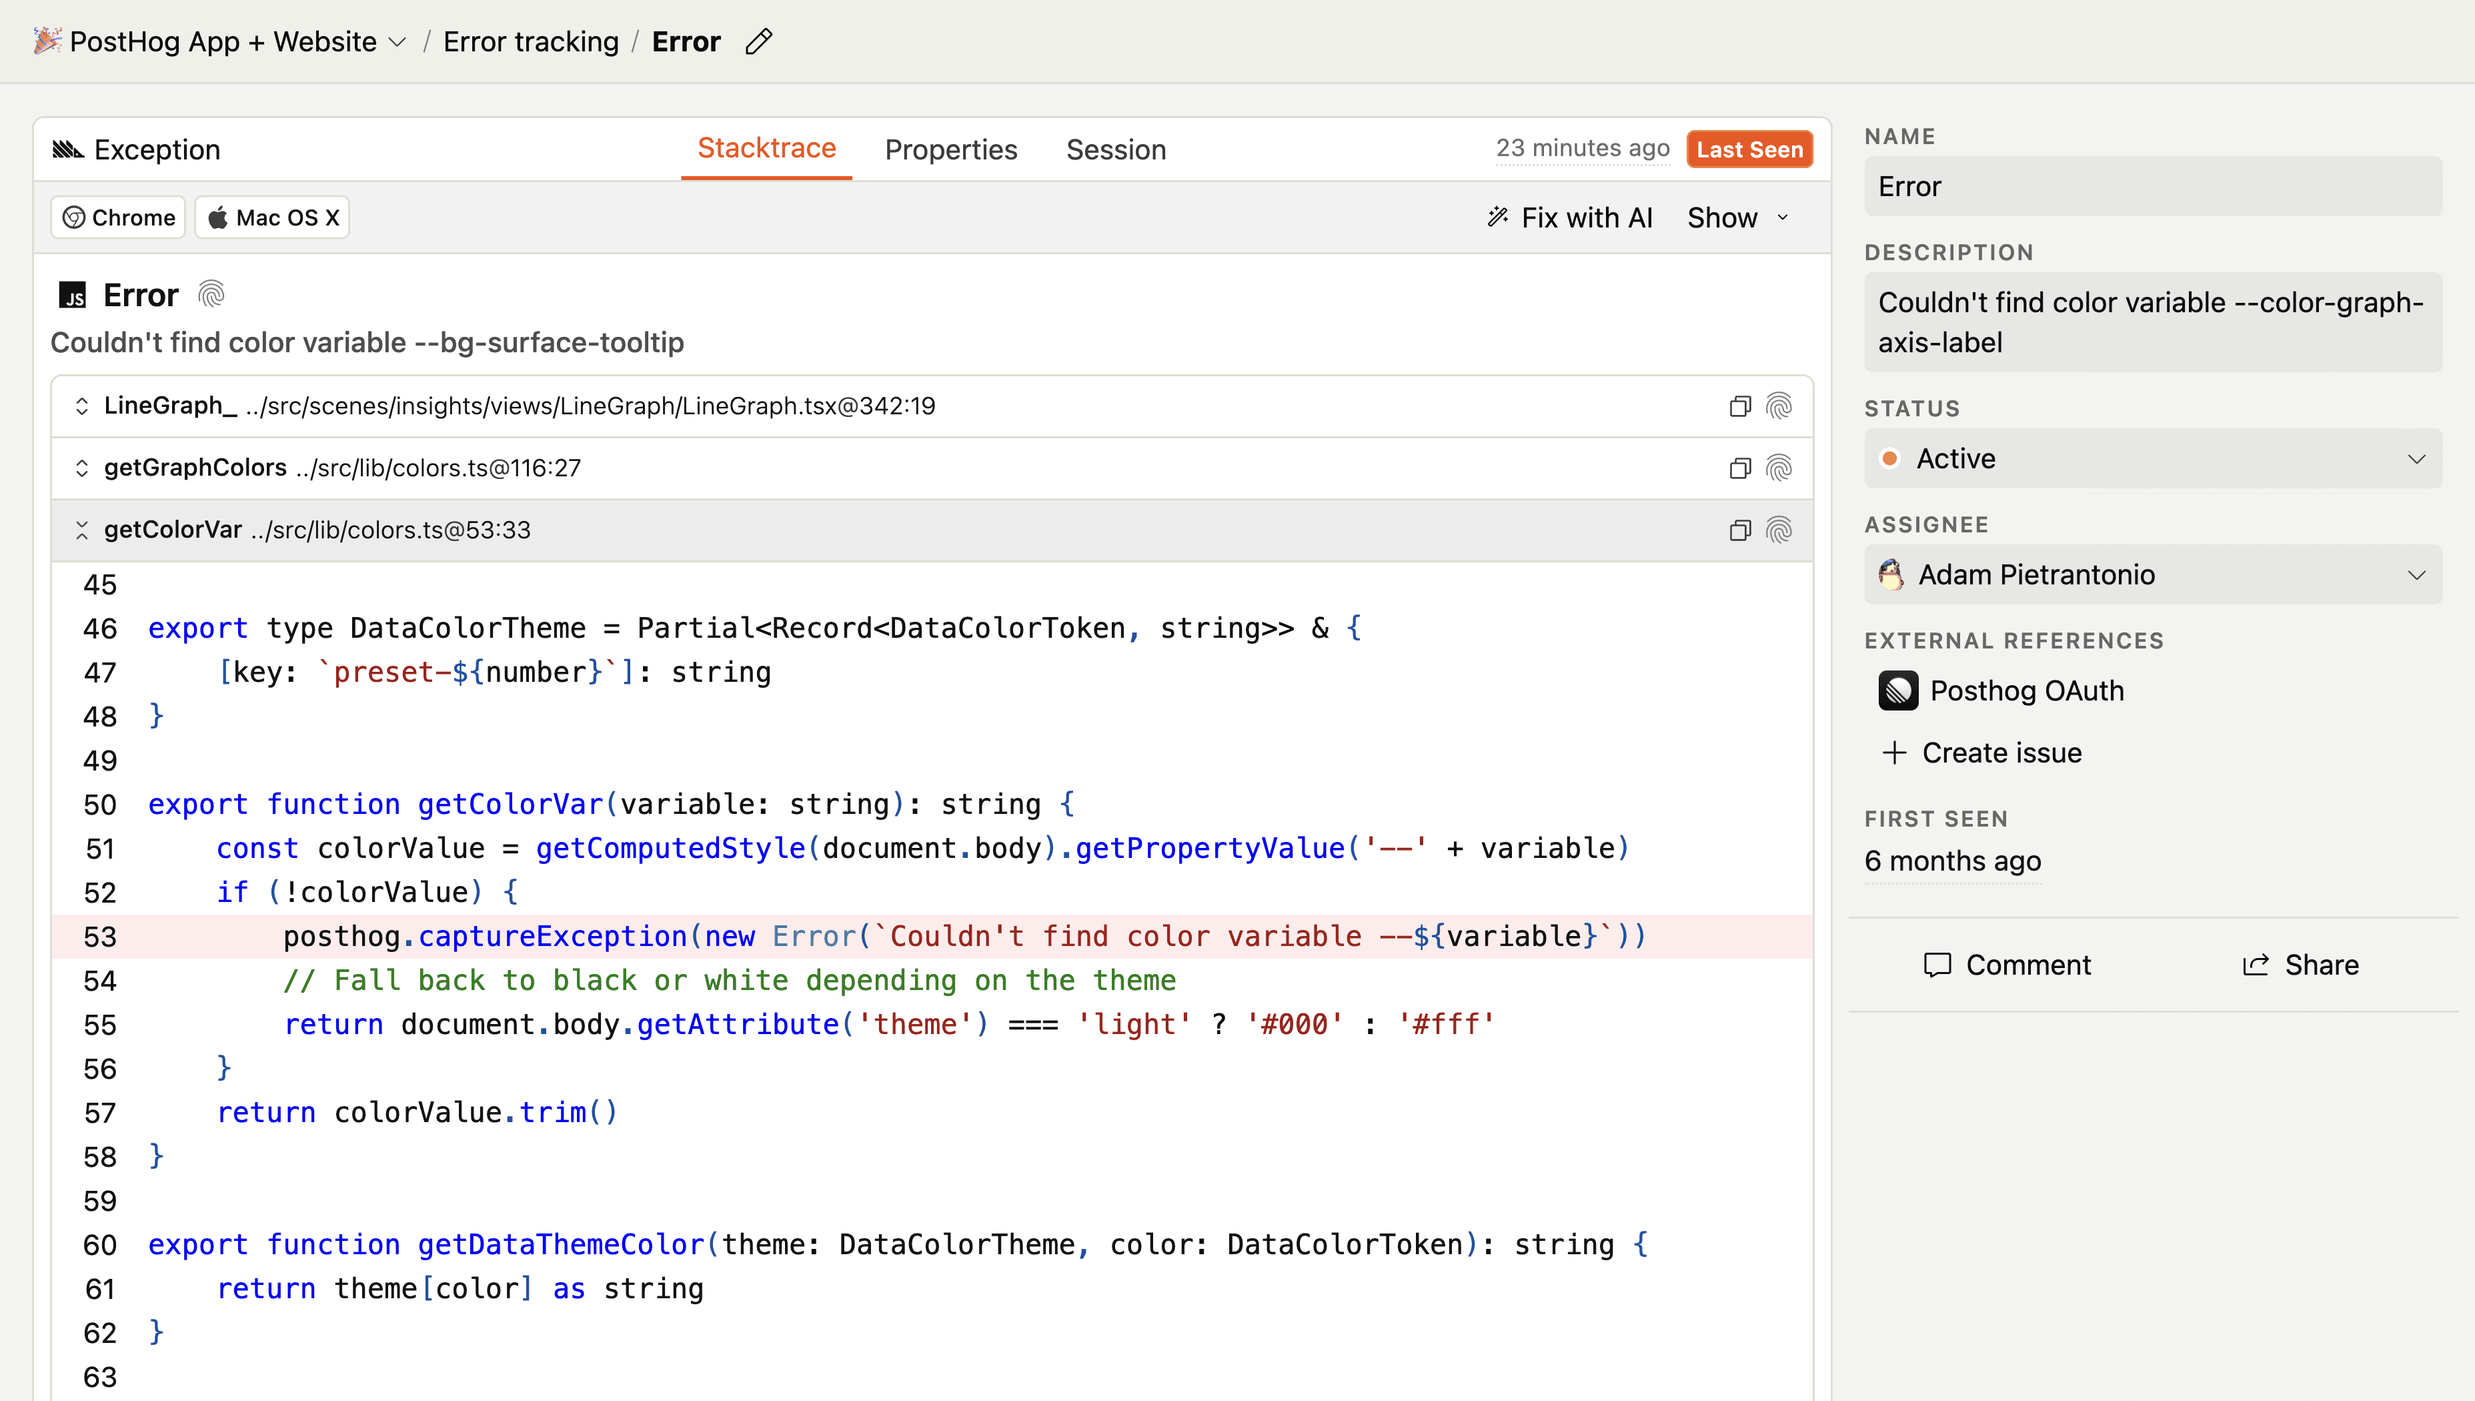Go to Error tracking breadcrumb
The width and height of the screenshot is (2475, 1401).
(531, 41)
